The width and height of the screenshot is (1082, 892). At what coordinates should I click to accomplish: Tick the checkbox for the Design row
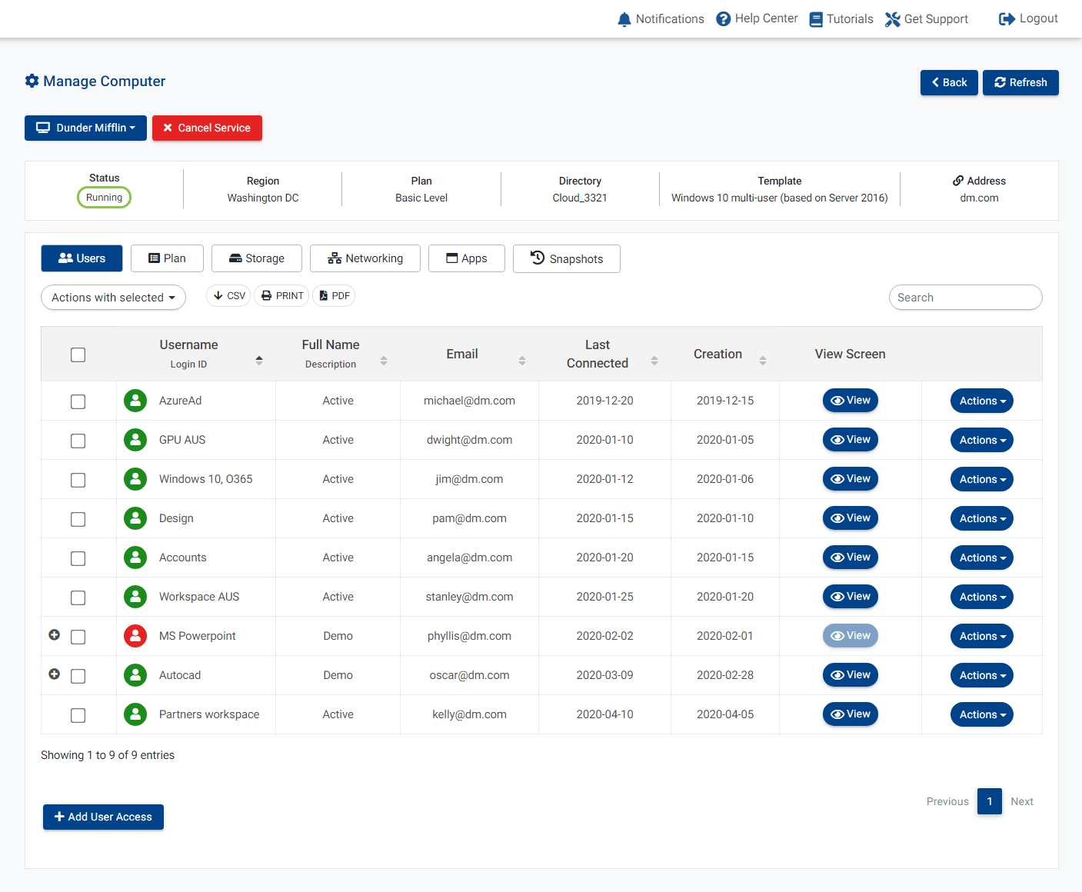point(78,519)
